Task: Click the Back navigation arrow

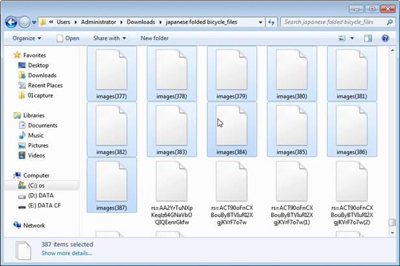Action: coord(11,23)
